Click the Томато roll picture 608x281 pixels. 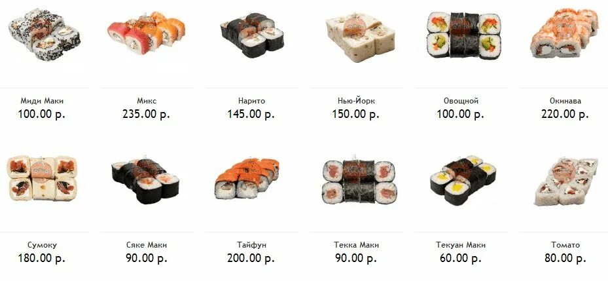[x=567, y=181]
